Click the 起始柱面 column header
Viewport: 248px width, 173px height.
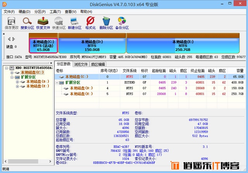pos(159,71)
